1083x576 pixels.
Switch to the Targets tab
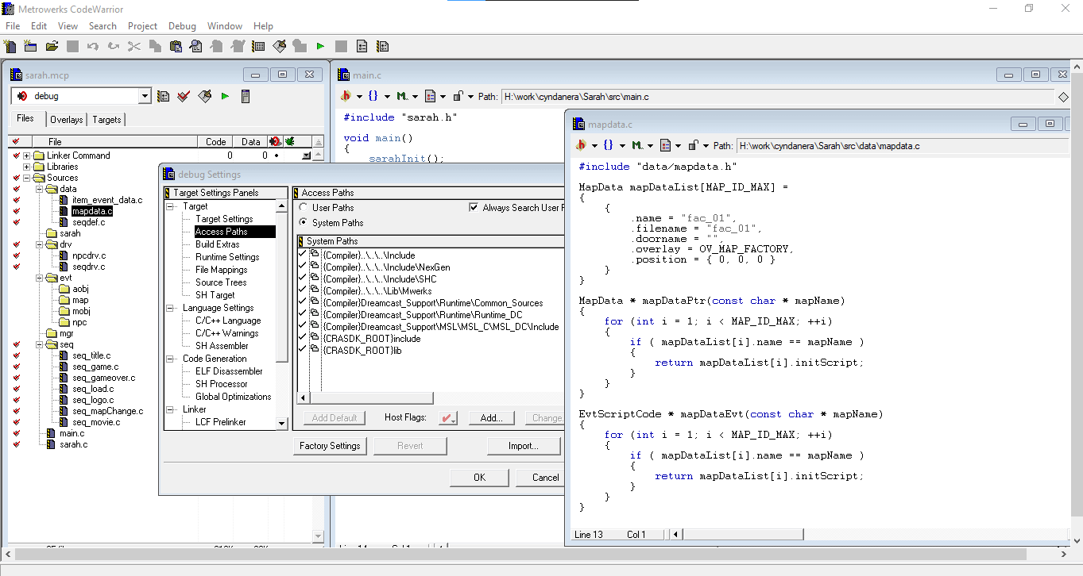pos(106,119)
